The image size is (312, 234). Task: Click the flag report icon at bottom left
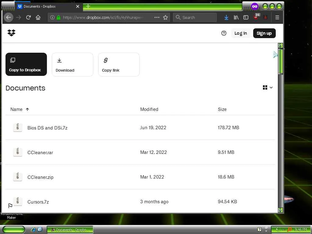pos(10,206)
